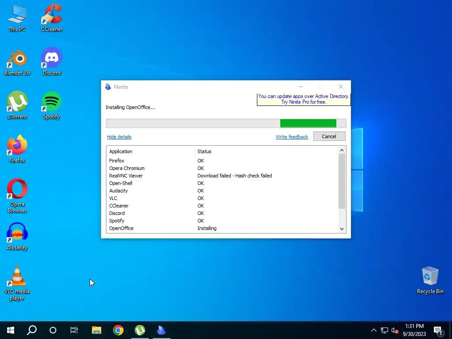
Task: Select the µTorrent desktop shortcut
Action: click(x=17, y=105)
